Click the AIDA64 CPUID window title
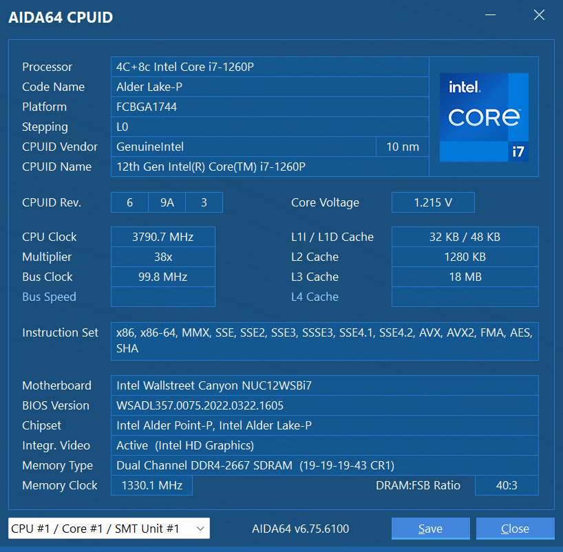Screen dimensions: 563x552 (x=61, y=17)
